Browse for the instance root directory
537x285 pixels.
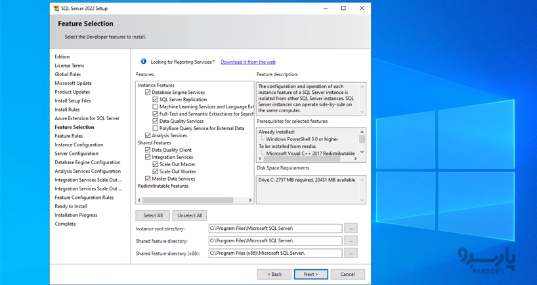pyautogui.click(x=351, y=229)
